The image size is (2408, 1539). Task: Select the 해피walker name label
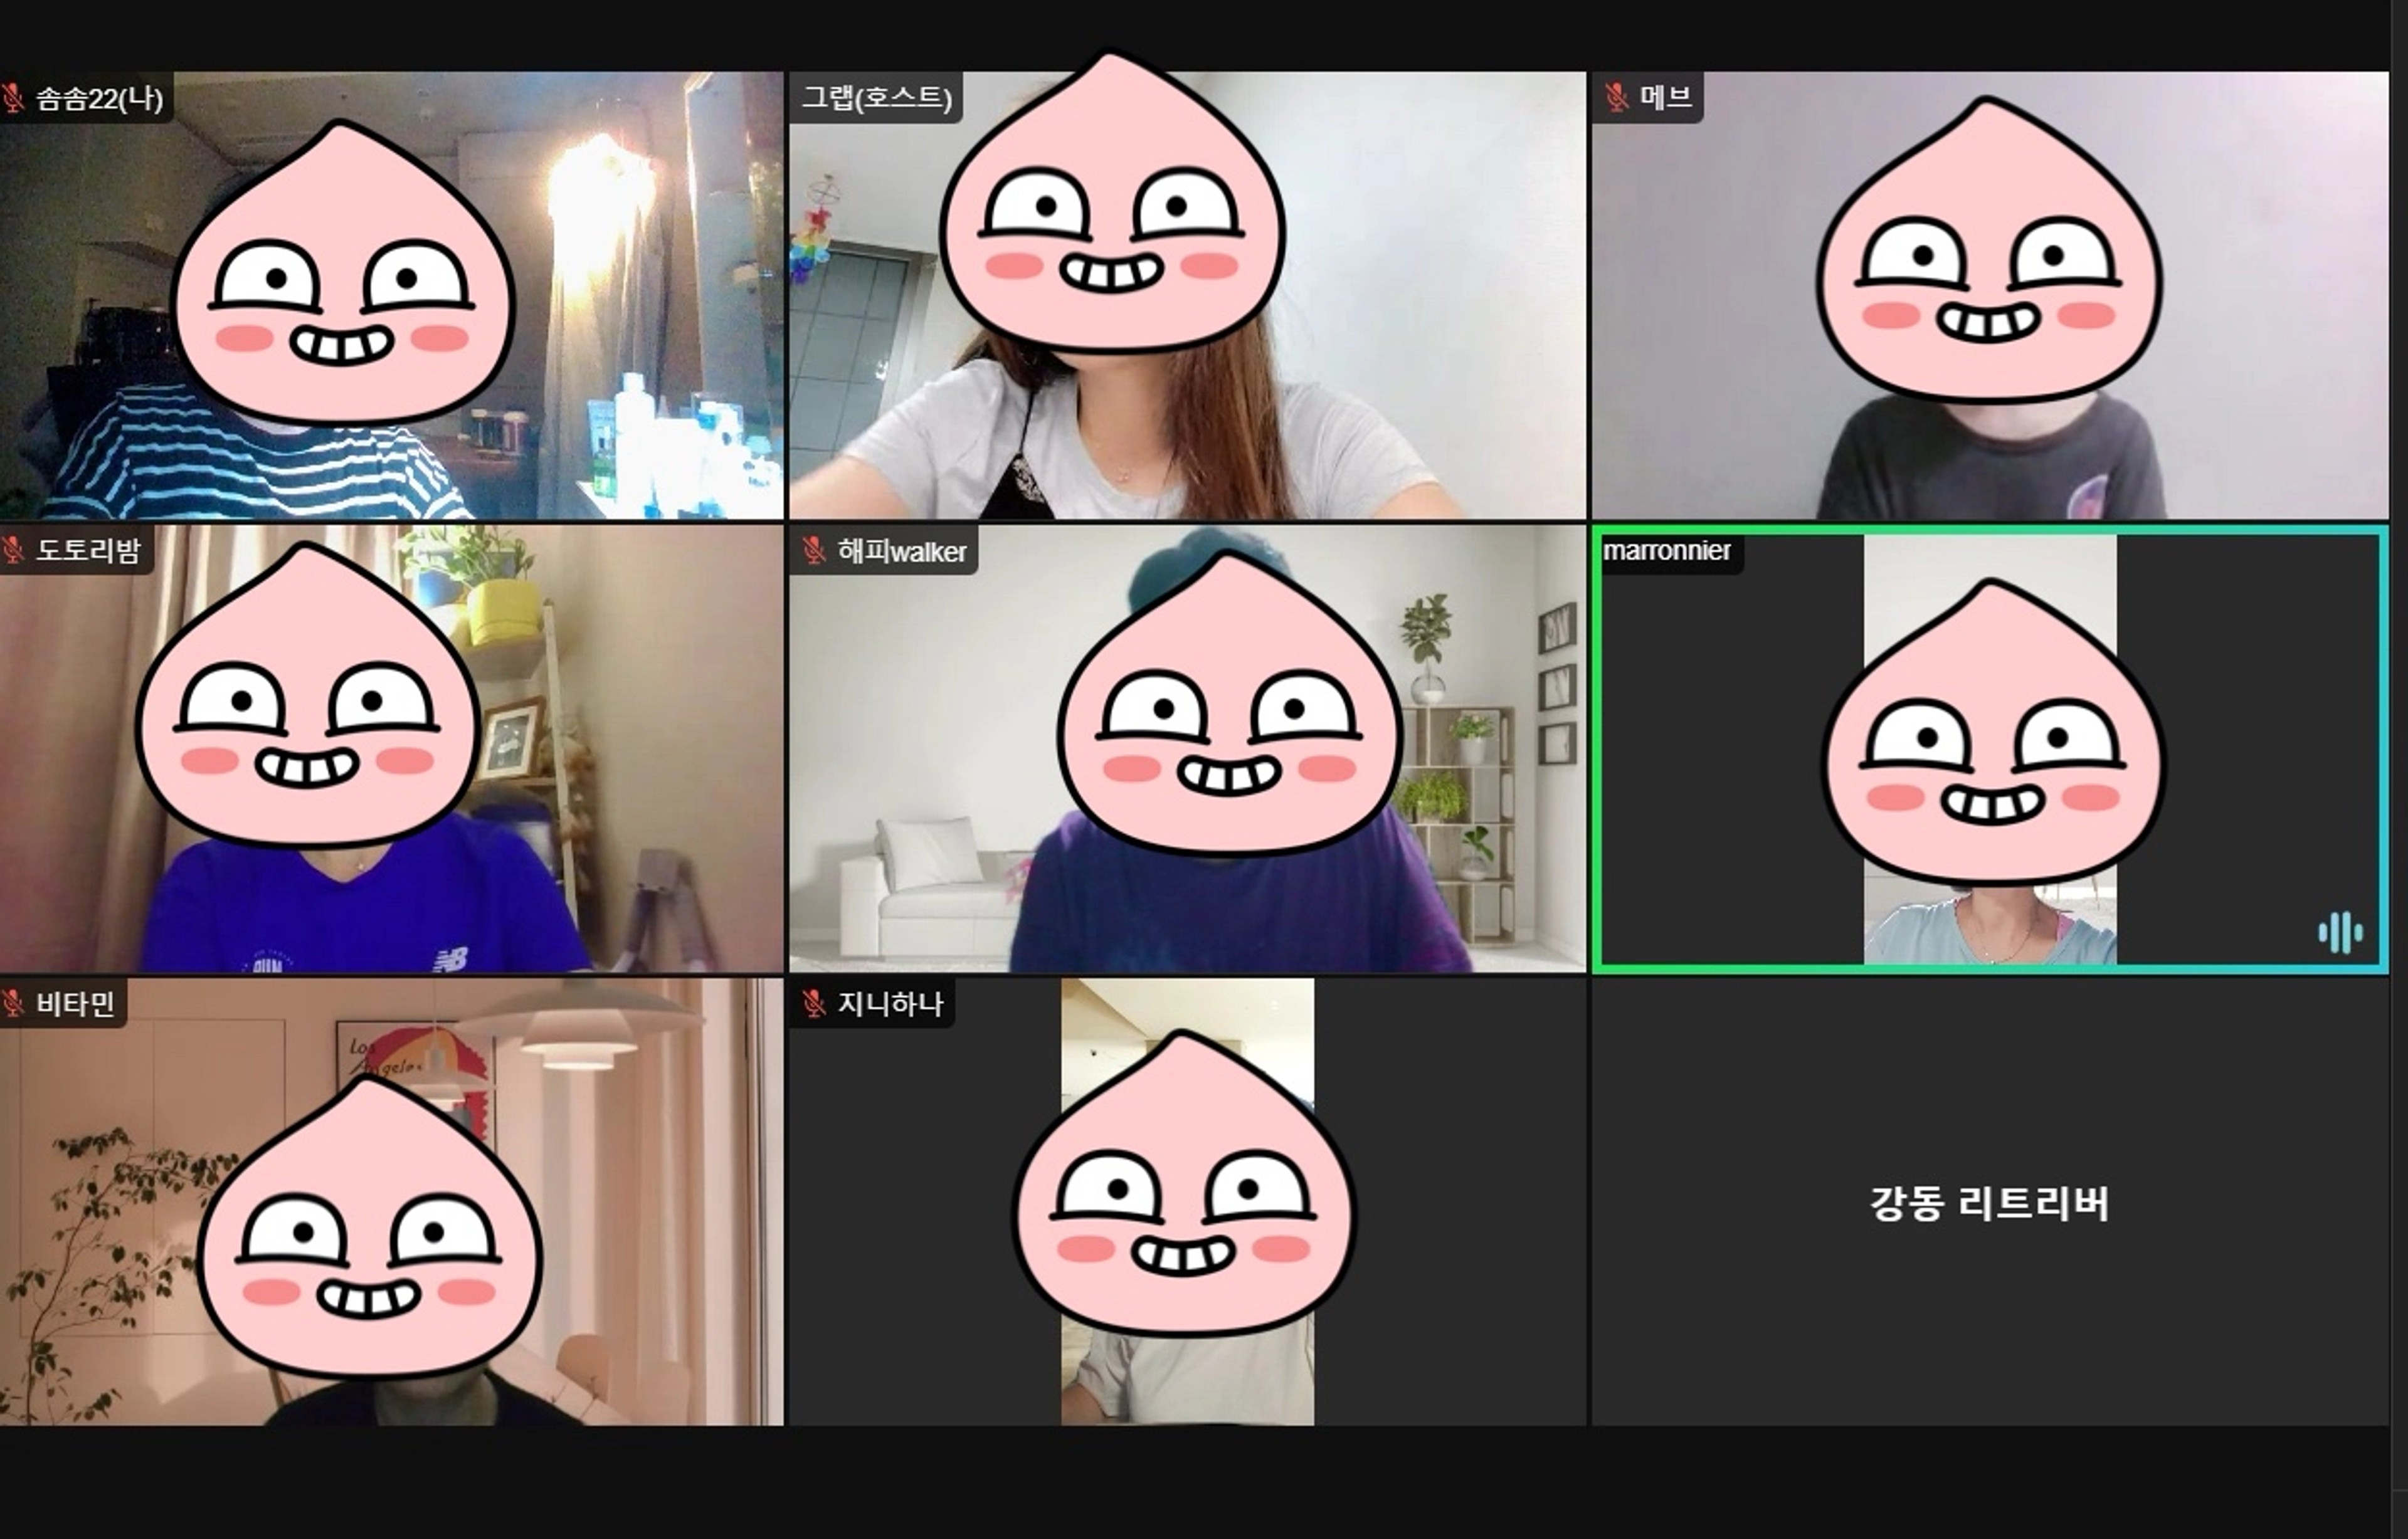[x=902, y=551]
